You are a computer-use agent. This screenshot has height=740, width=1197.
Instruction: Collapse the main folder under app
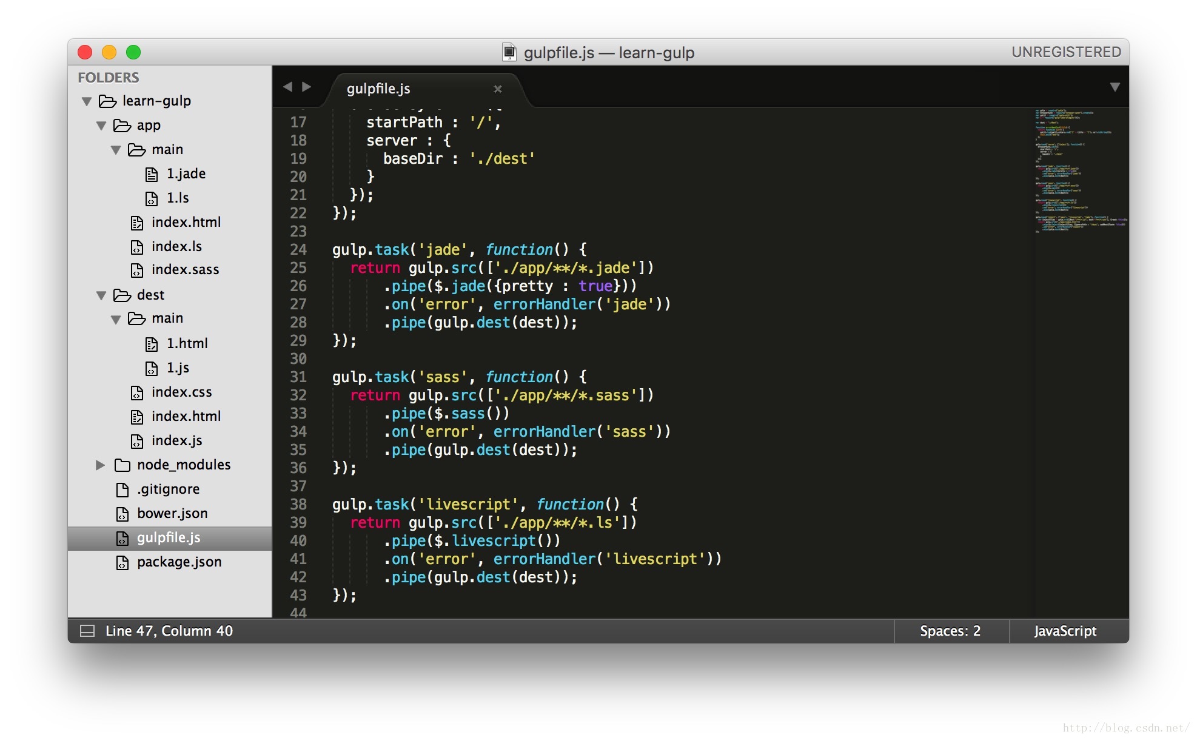pos(116,150)
